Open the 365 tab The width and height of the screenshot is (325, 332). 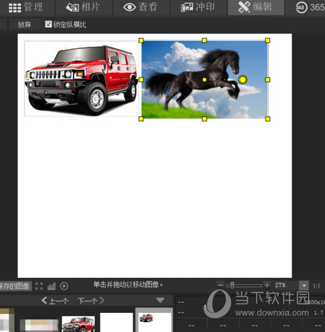point(310,7)
